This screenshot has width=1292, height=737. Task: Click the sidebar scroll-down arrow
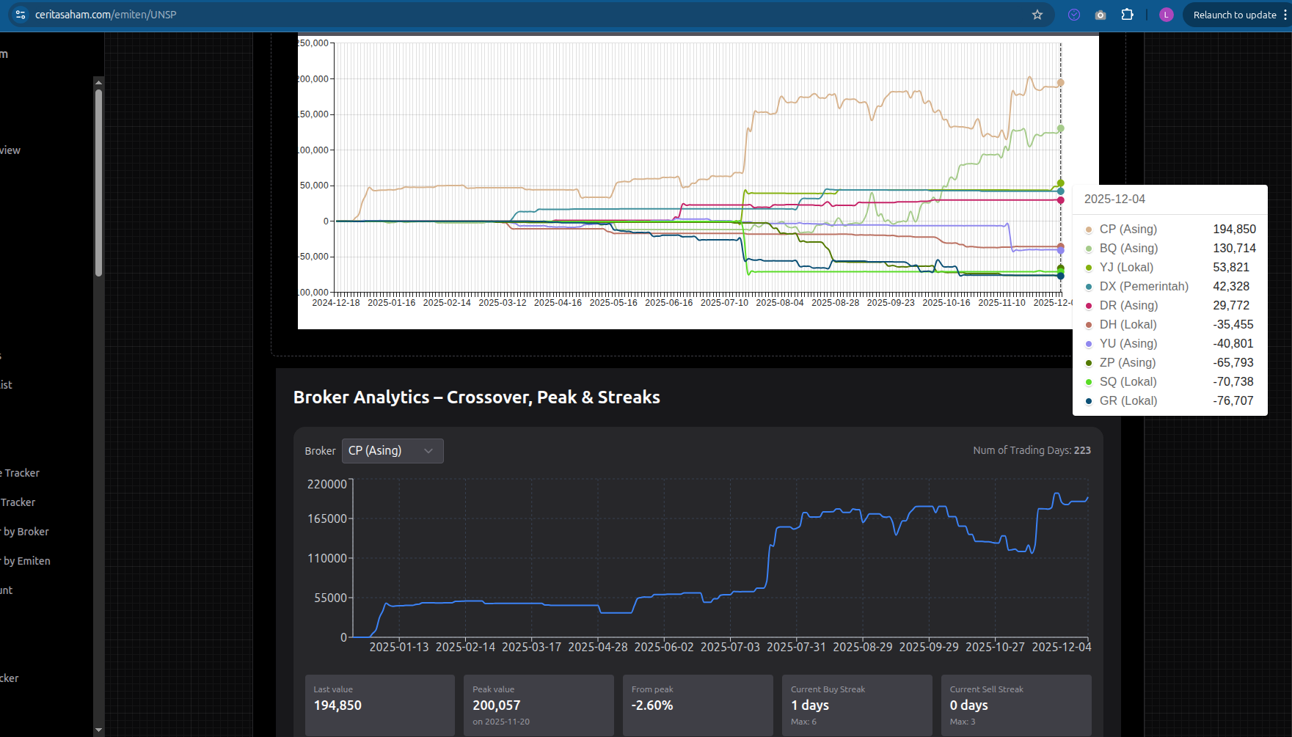pyautogui.click(x=98, y=730)
